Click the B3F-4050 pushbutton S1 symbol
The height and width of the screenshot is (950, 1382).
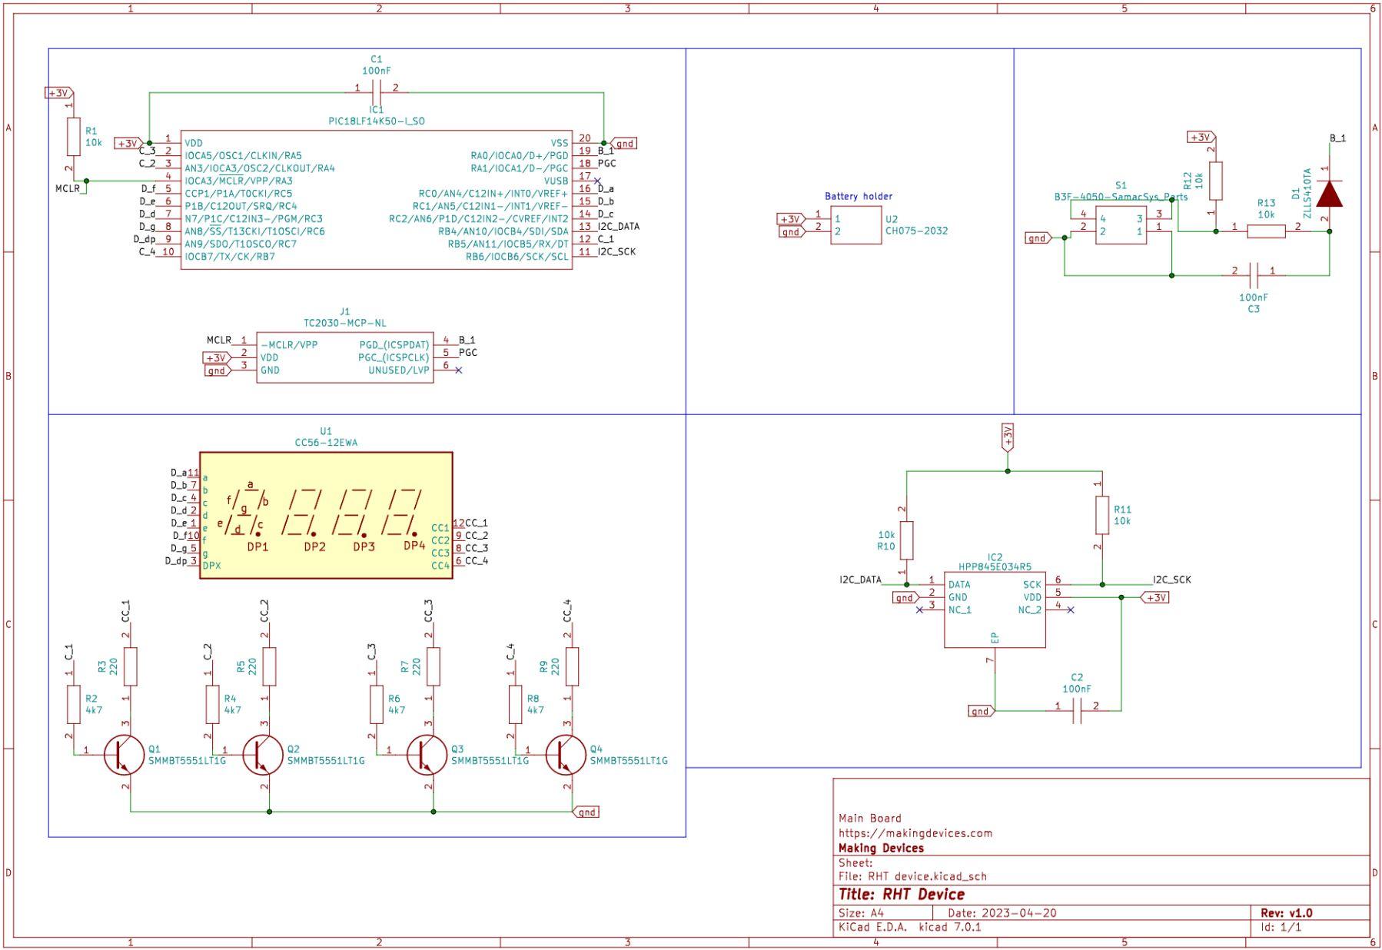point(1121,227)
